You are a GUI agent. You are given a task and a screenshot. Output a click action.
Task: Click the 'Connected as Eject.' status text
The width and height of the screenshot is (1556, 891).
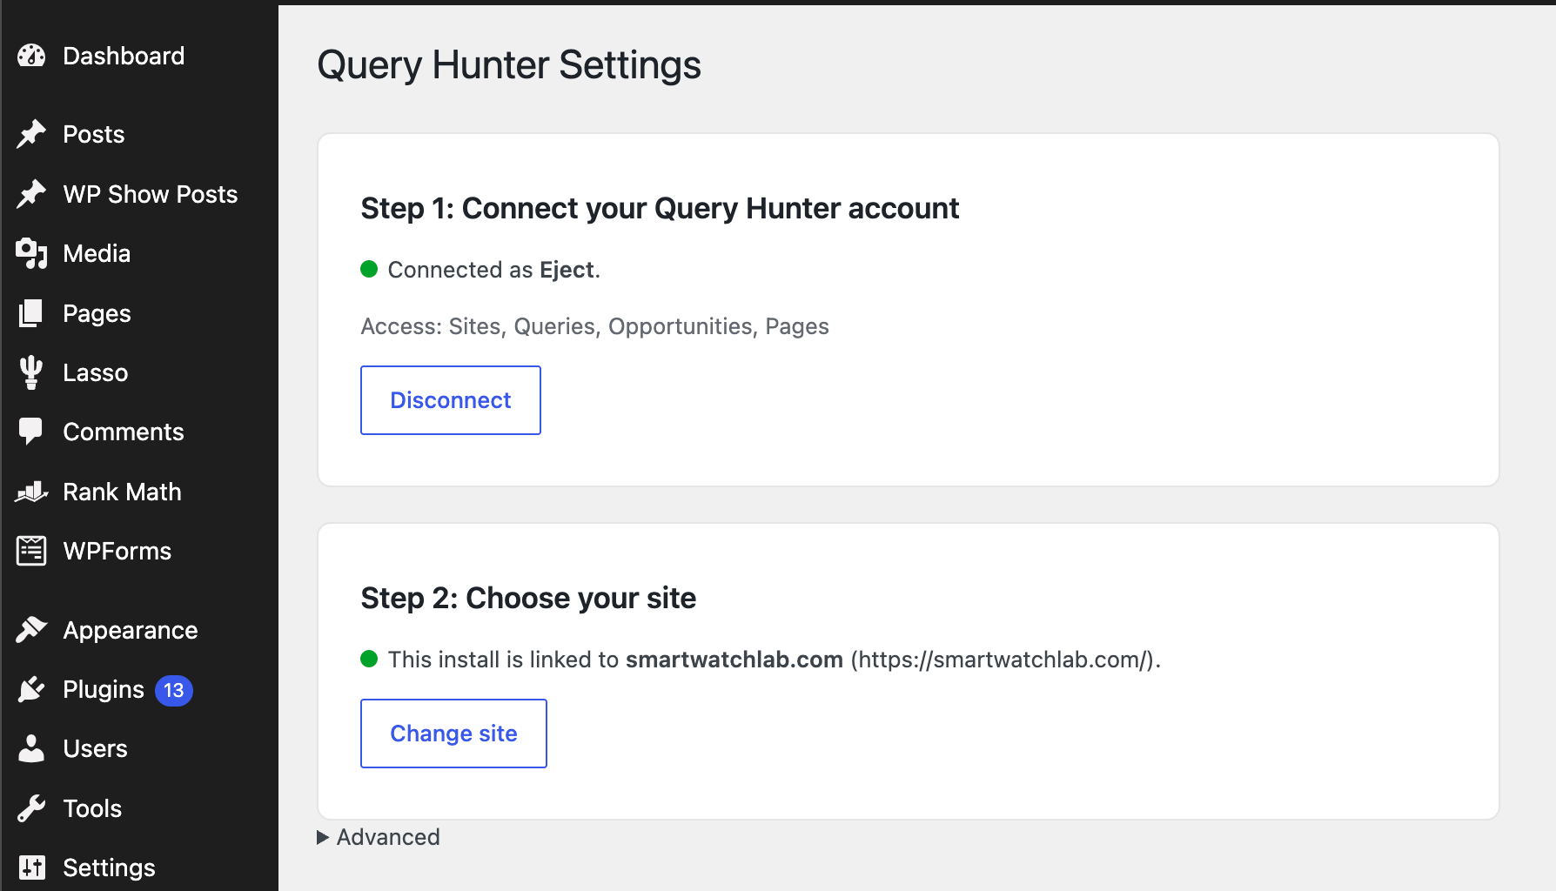494,270
